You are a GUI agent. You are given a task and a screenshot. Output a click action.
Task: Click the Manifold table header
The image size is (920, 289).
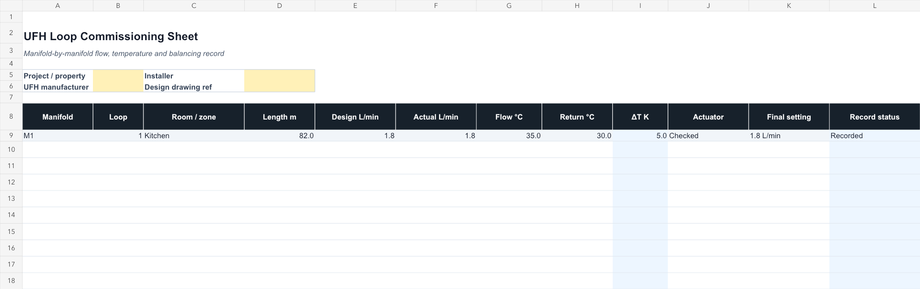click(58, 117)
